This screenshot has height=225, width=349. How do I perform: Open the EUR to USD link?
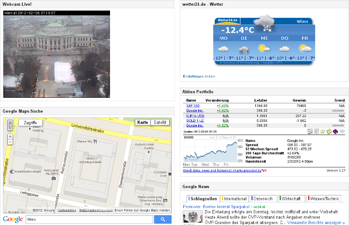[x=195, y=116]
